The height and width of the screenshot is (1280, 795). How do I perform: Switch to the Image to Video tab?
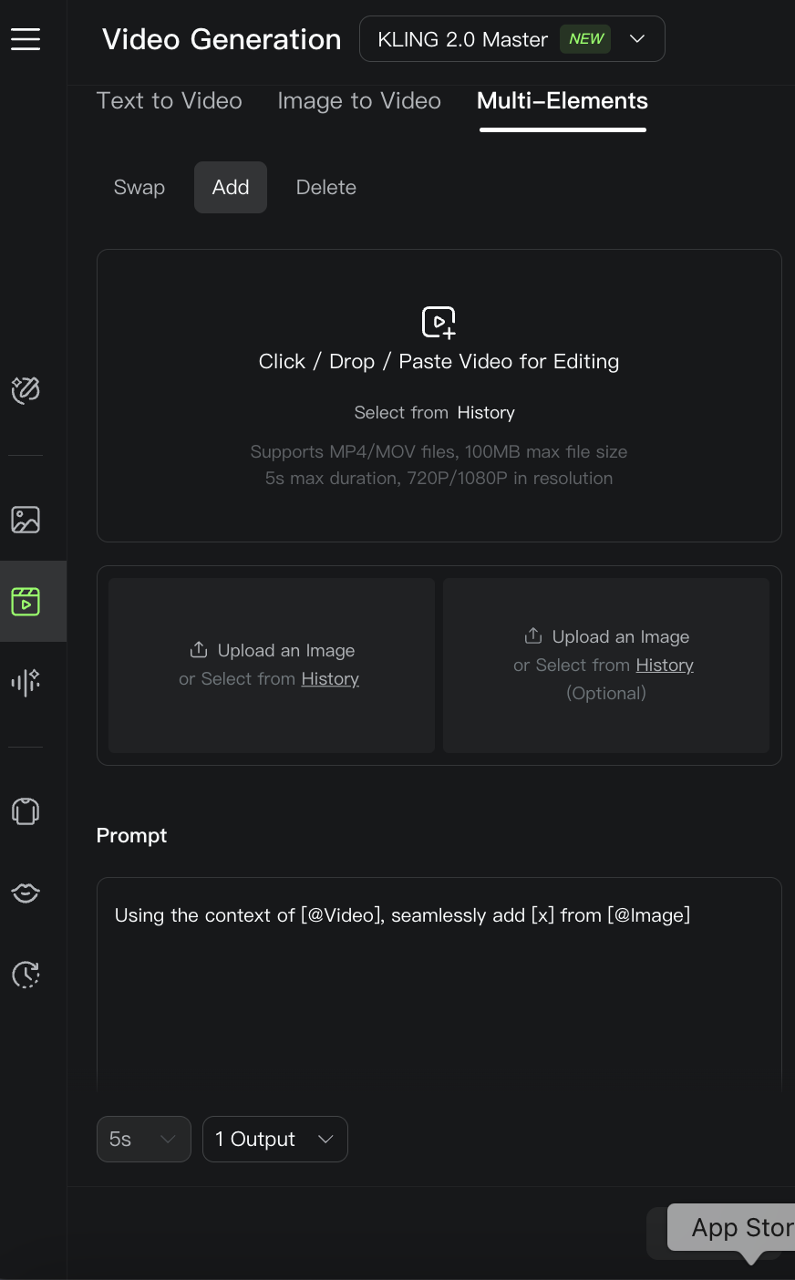pyautogui.click(x=359, y=101)
